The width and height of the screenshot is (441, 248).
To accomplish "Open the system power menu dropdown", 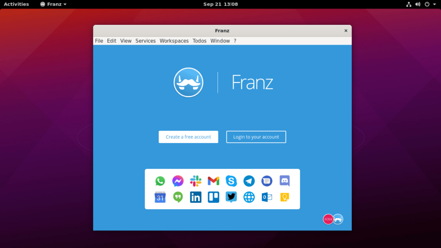I will 429,4.
